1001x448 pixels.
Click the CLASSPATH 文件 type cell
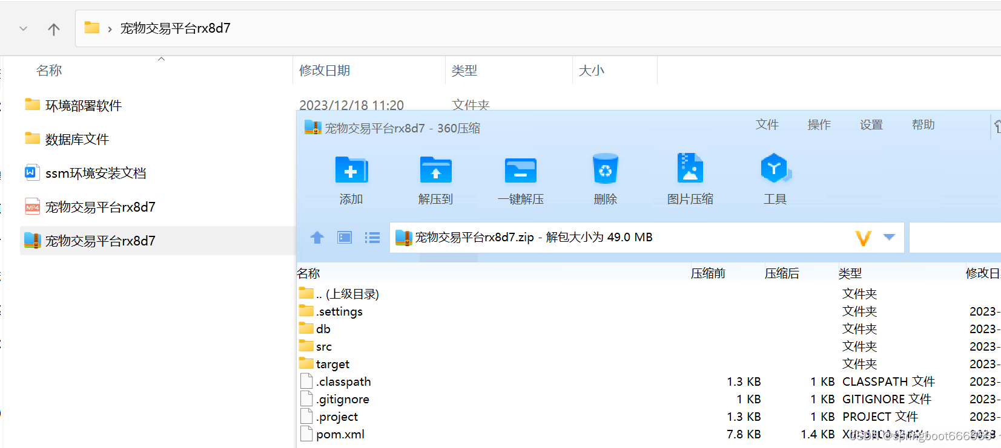[888, 381]
